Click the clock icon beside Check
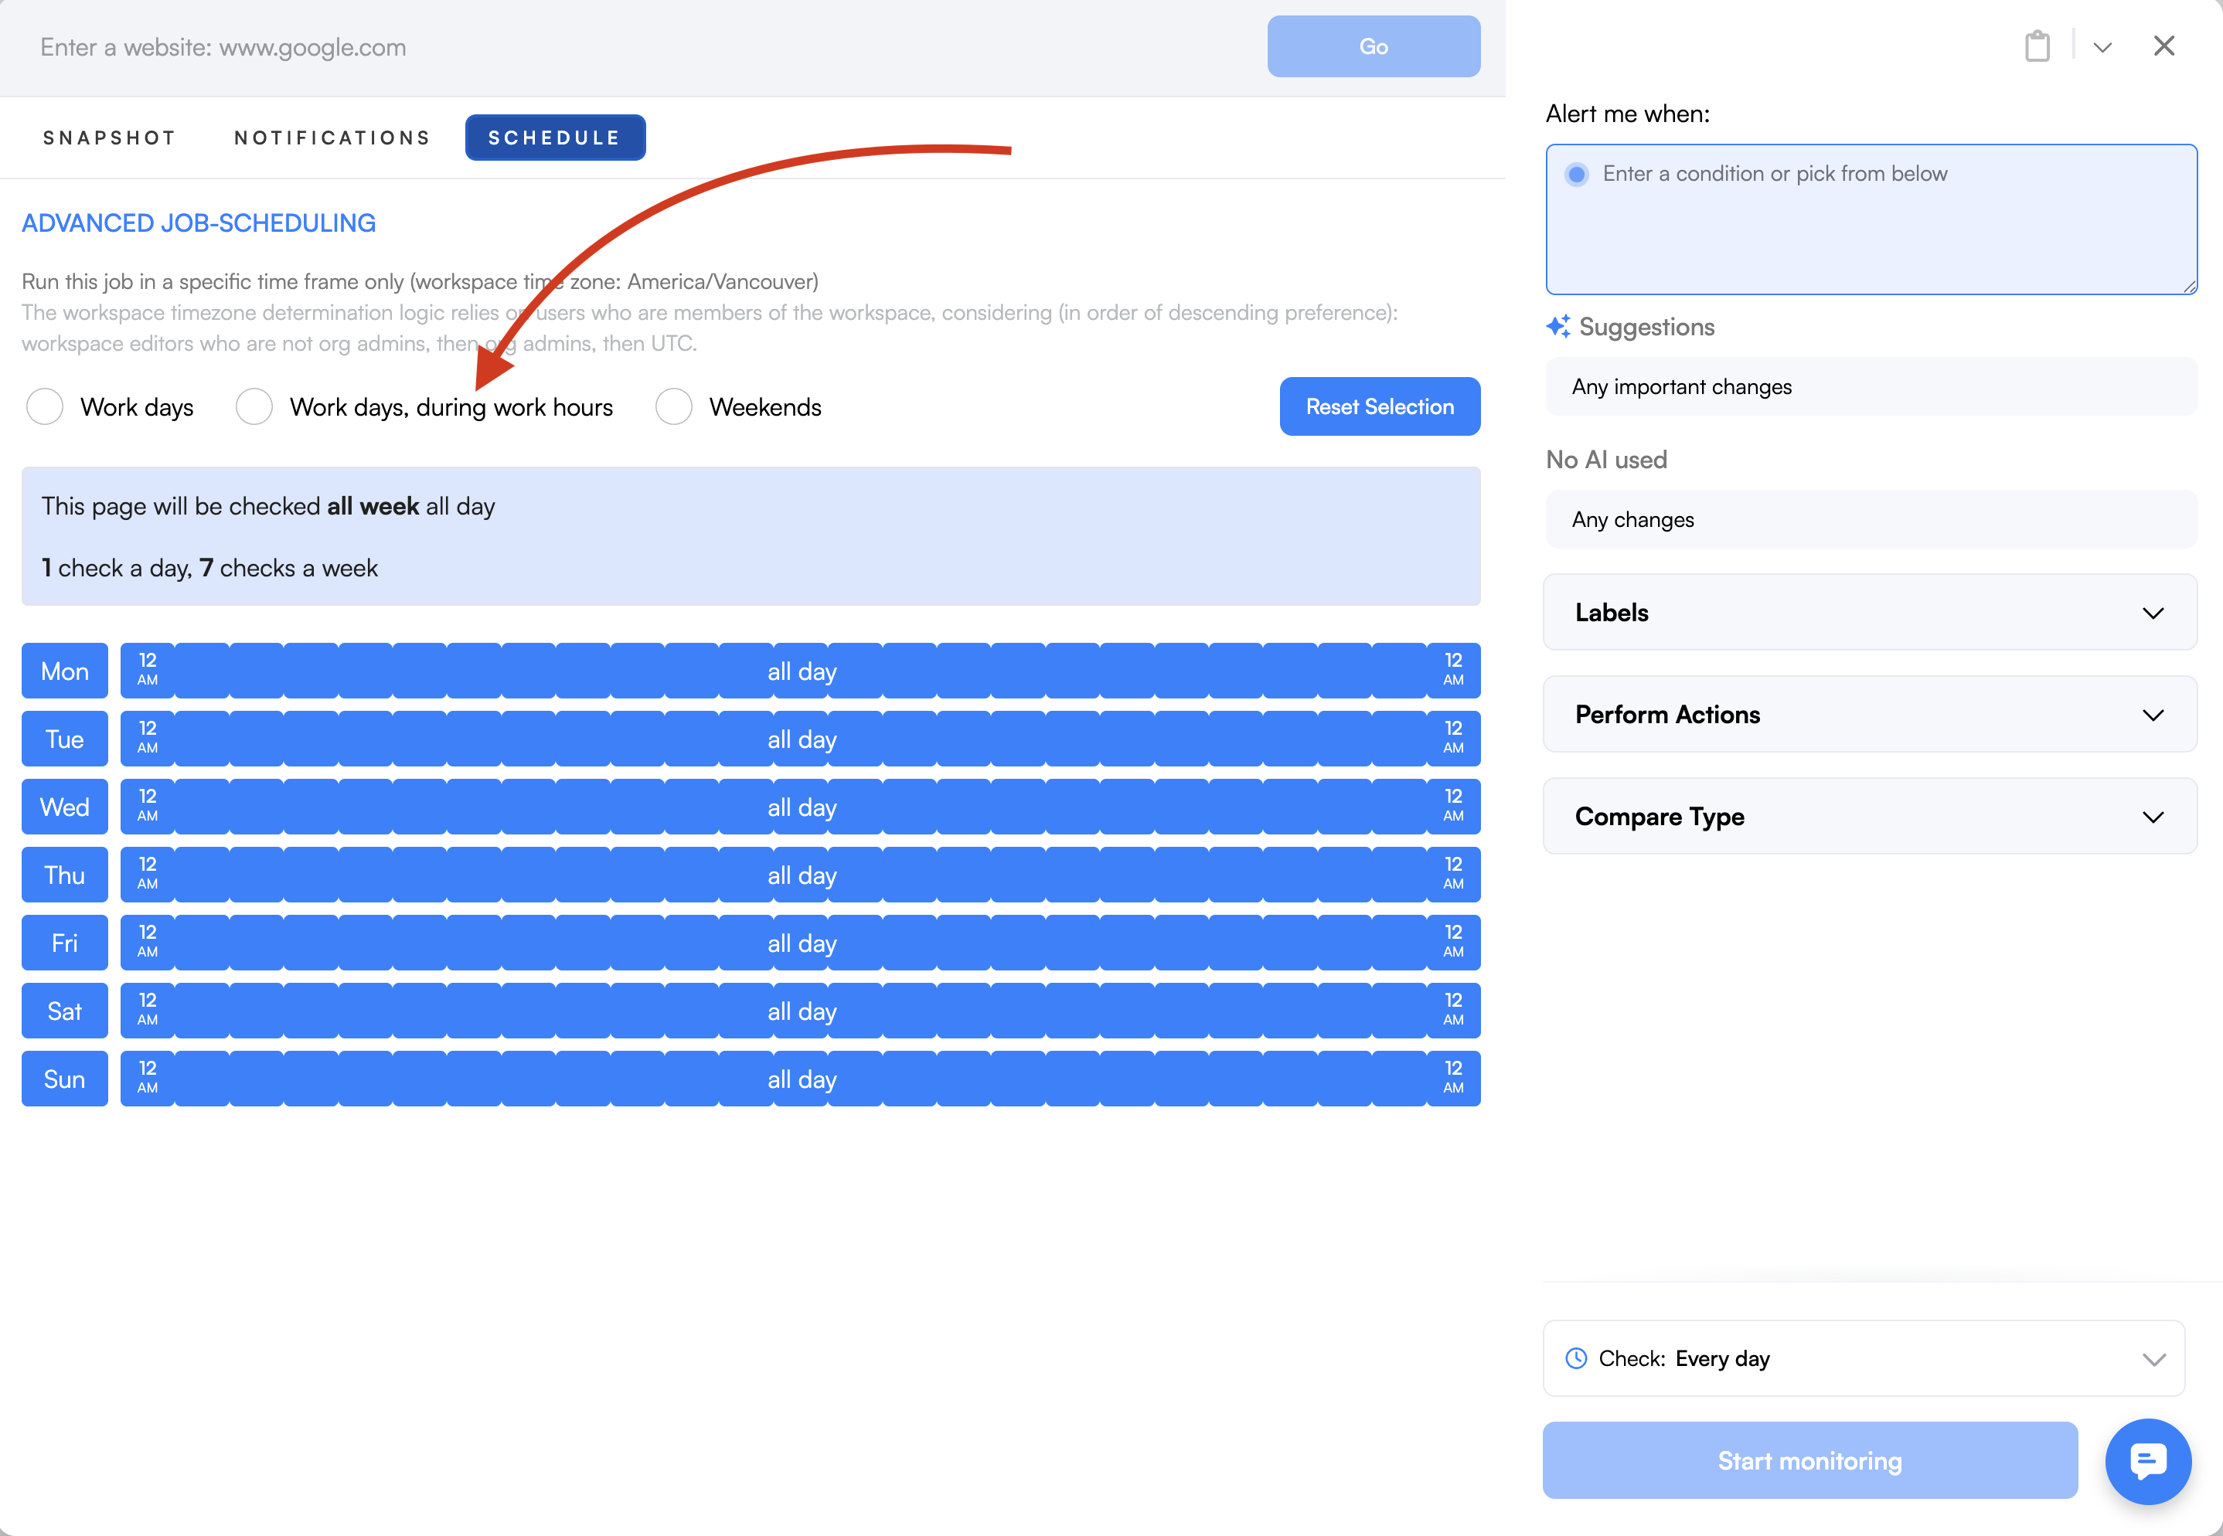2223x1536 pixels. [x=1576, y=1358]
